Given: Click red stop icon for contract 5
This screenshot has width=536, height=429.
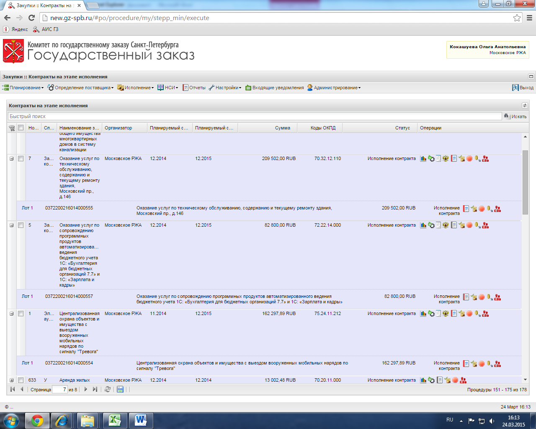Looking at the screenshot, I should 469,225.
